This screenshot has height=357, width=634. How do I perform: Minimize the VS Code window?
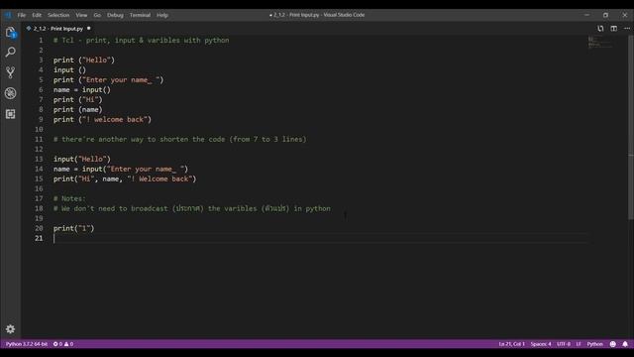coord(586,15)
